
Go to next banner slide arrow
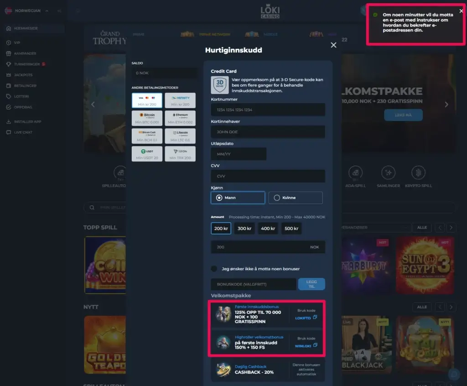click(x=446, y=104)
